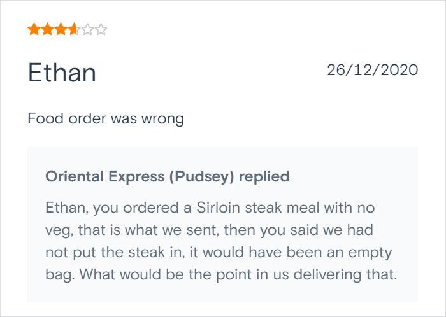The width and height of the screenshot is (446, 317).
Task: Click the word "replied" in reply heading
Action: tap(264, 176)
